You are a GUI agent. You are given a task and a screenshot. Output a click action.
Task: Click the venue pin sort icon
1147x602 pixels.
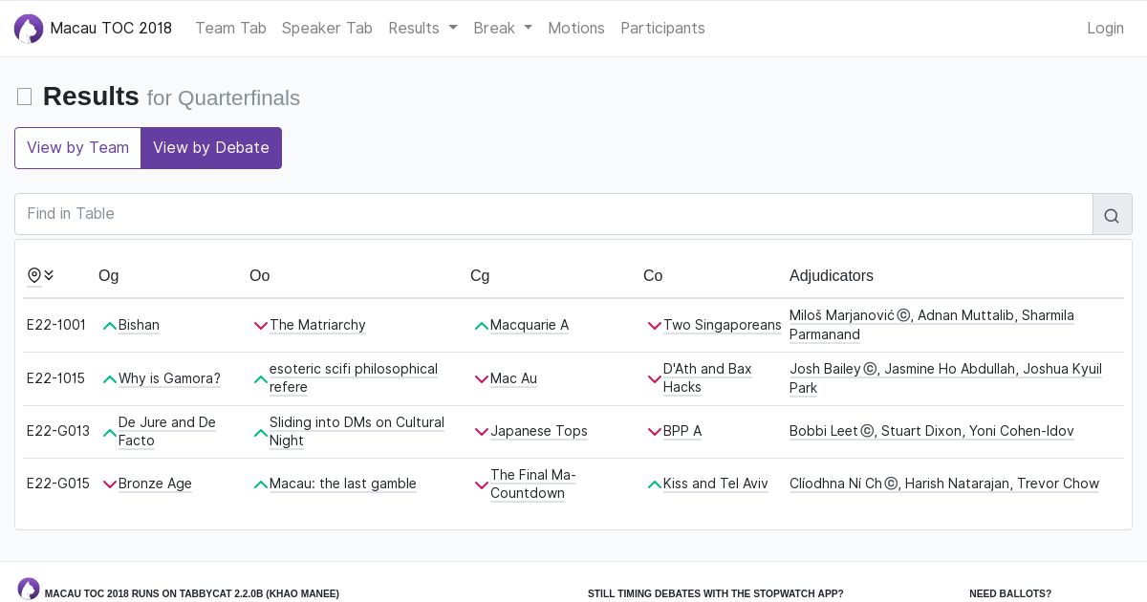coord(34,275)
